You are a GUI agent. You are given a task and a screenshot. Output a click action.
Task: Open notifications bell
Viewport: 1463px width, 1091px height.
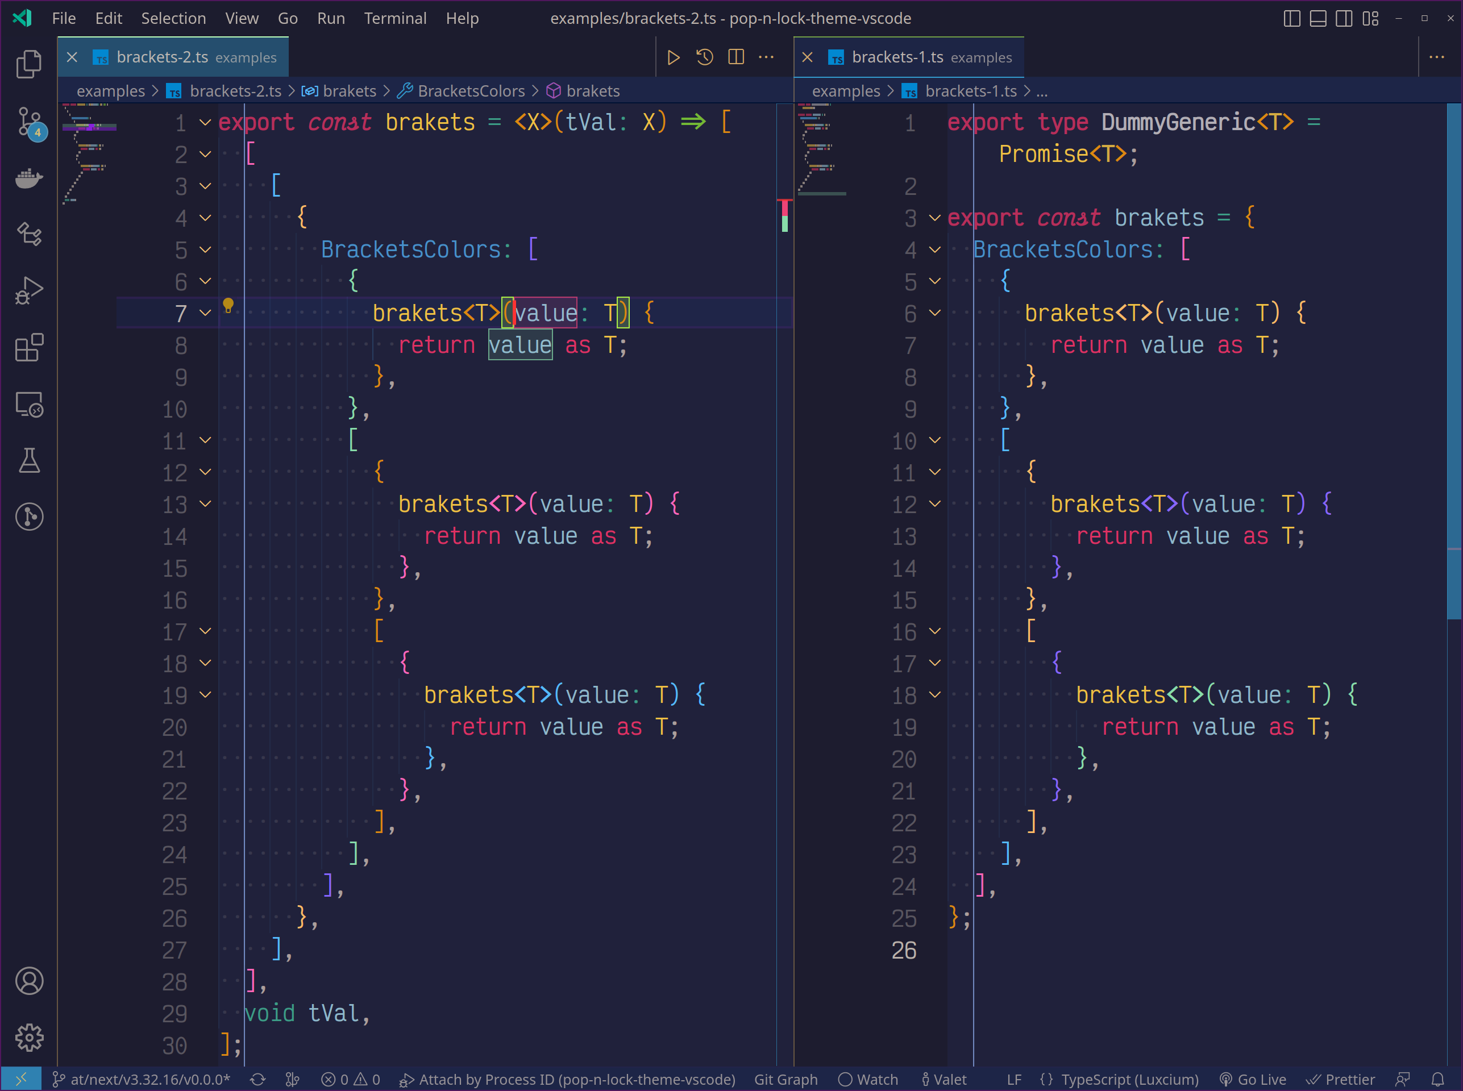tap(1437, 1079)
